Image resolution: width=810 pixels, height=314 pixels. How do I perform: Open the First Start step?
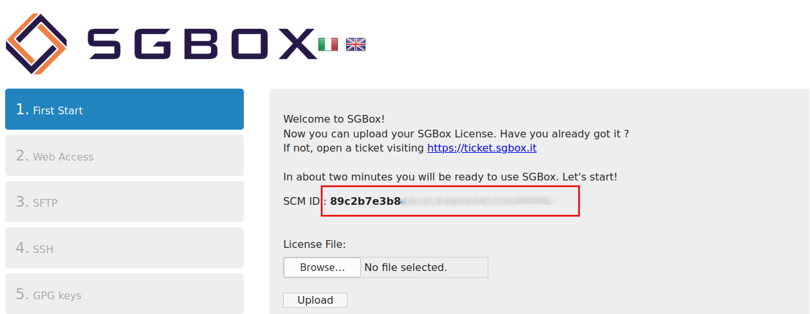click(x=124, y=110)
